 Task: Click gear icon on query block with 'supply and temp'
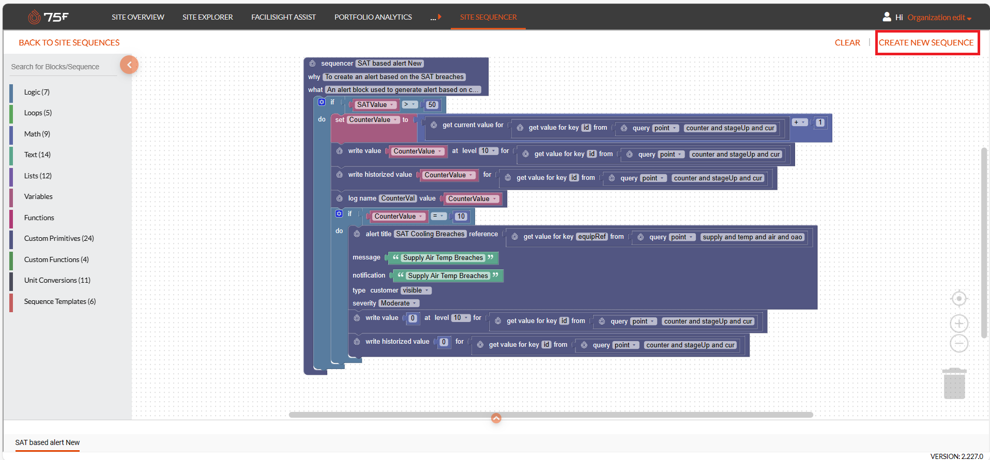pyautogui.click(x=641, y=237)
